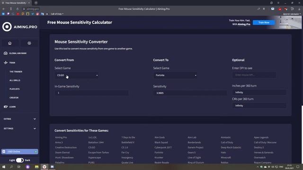
Task: Go to the home icon in sidebar
Action: pos(10,43)
